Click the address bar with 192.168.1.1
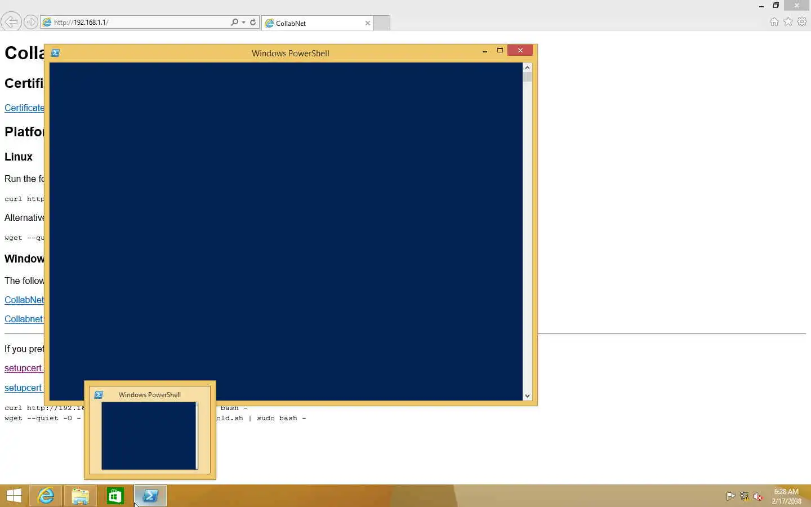This screenshot has height=507, width=811. [x=135, y=22]
